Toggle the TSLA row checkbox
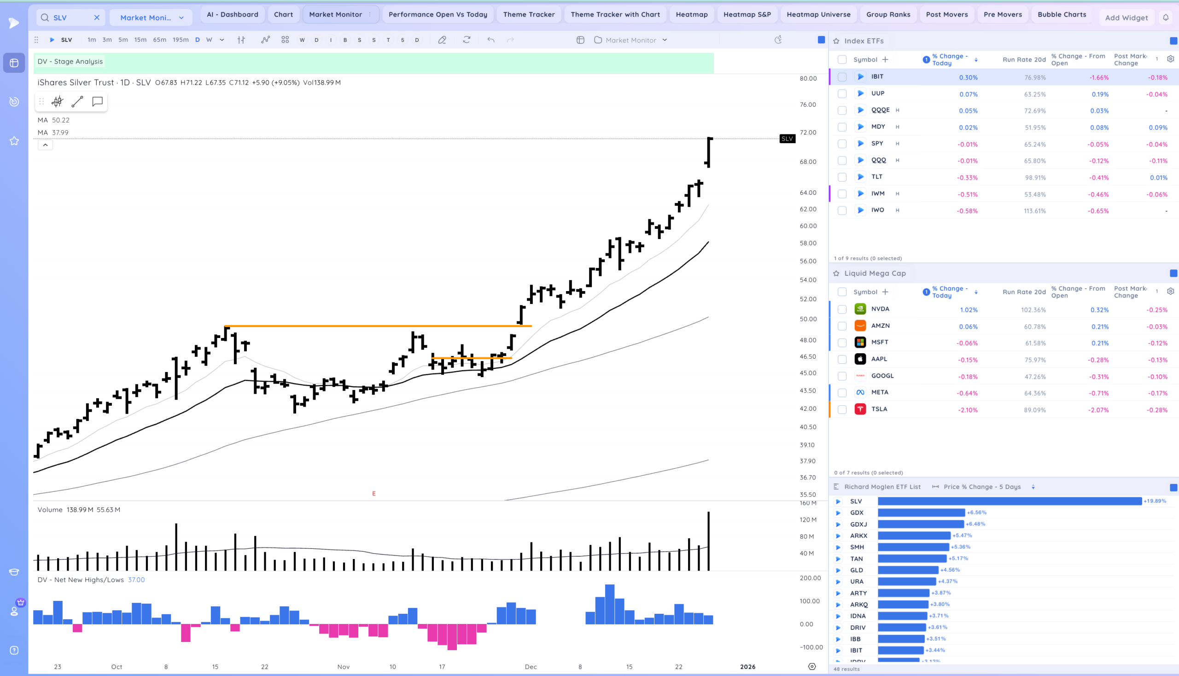The width and height of the screenshot is (1179, 676). 842,409
